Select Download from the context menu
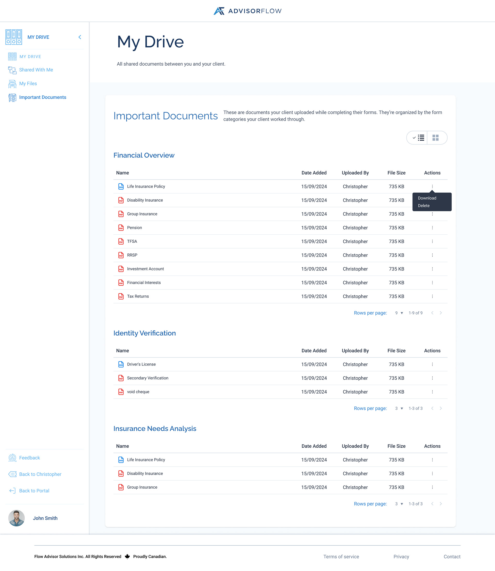This screenshot has height=571, width=495. click(x=427, y=198)
